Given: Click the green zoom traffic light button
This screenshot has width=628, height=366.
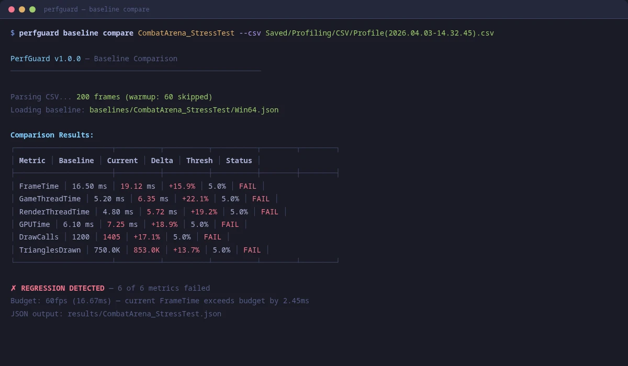Looking at the screenshot, I should [32, 9].
